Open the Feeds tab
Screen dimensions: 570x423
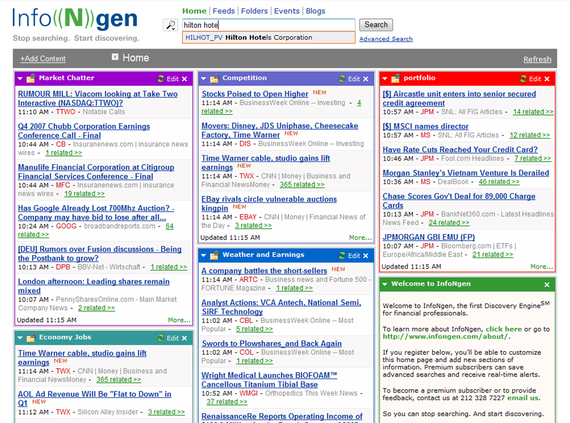coord(224,11)
